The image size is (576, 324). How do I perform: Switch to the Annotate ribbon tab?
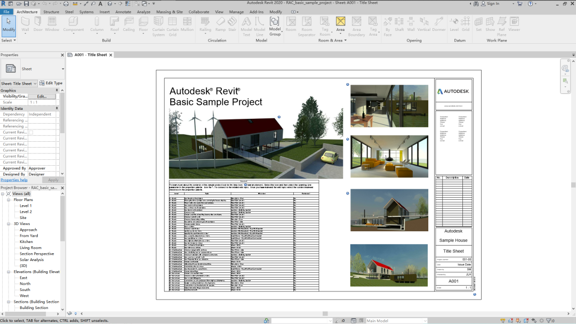(x=123, y=12)
